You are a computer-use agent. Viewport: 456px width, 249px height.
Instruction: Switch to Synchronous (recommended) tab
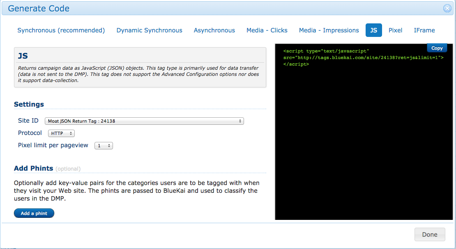(61, 30)
